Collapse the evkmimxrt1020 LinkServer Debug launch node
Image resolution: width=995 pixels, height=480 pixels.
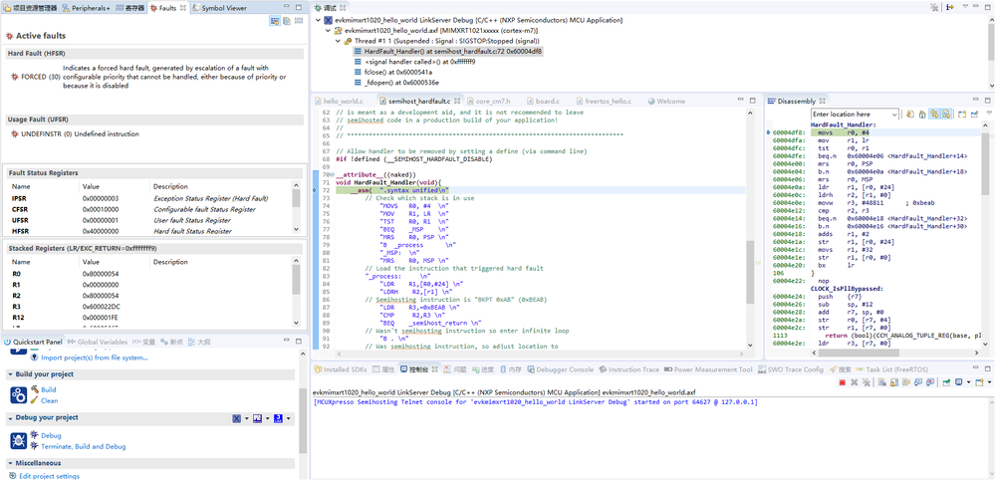point(318,20)
